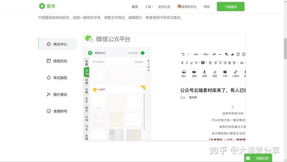The height and width of the screenshot is (162, 287).
Task: Select the gray plaid background thumbnail
Action: click(x=116, y=135)
